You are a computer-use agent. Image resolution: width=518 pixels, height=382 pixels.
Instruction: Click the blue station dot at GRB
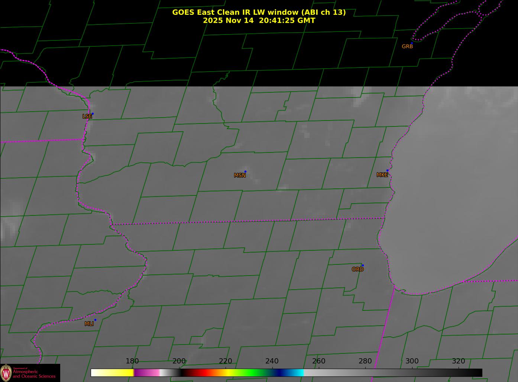click(412, 43)
